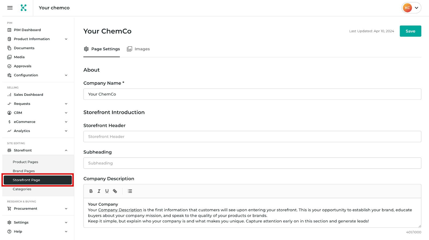Click the Storefront Header input field
The image size is (429, 240).
252,136
